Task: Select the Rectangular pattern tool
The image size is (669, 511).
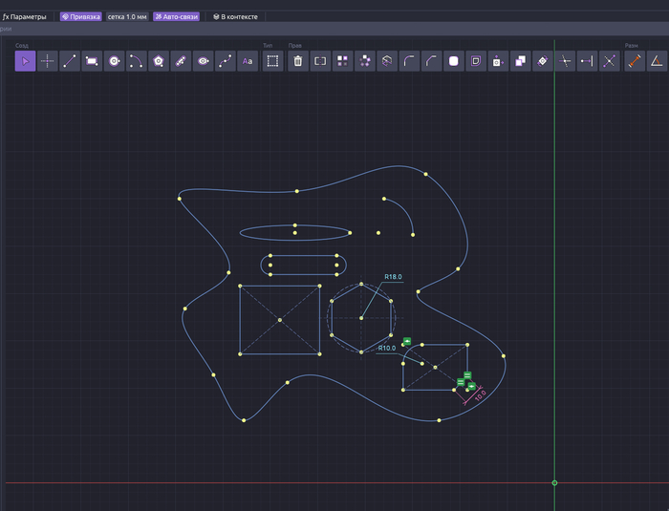Action: (342, 61)
